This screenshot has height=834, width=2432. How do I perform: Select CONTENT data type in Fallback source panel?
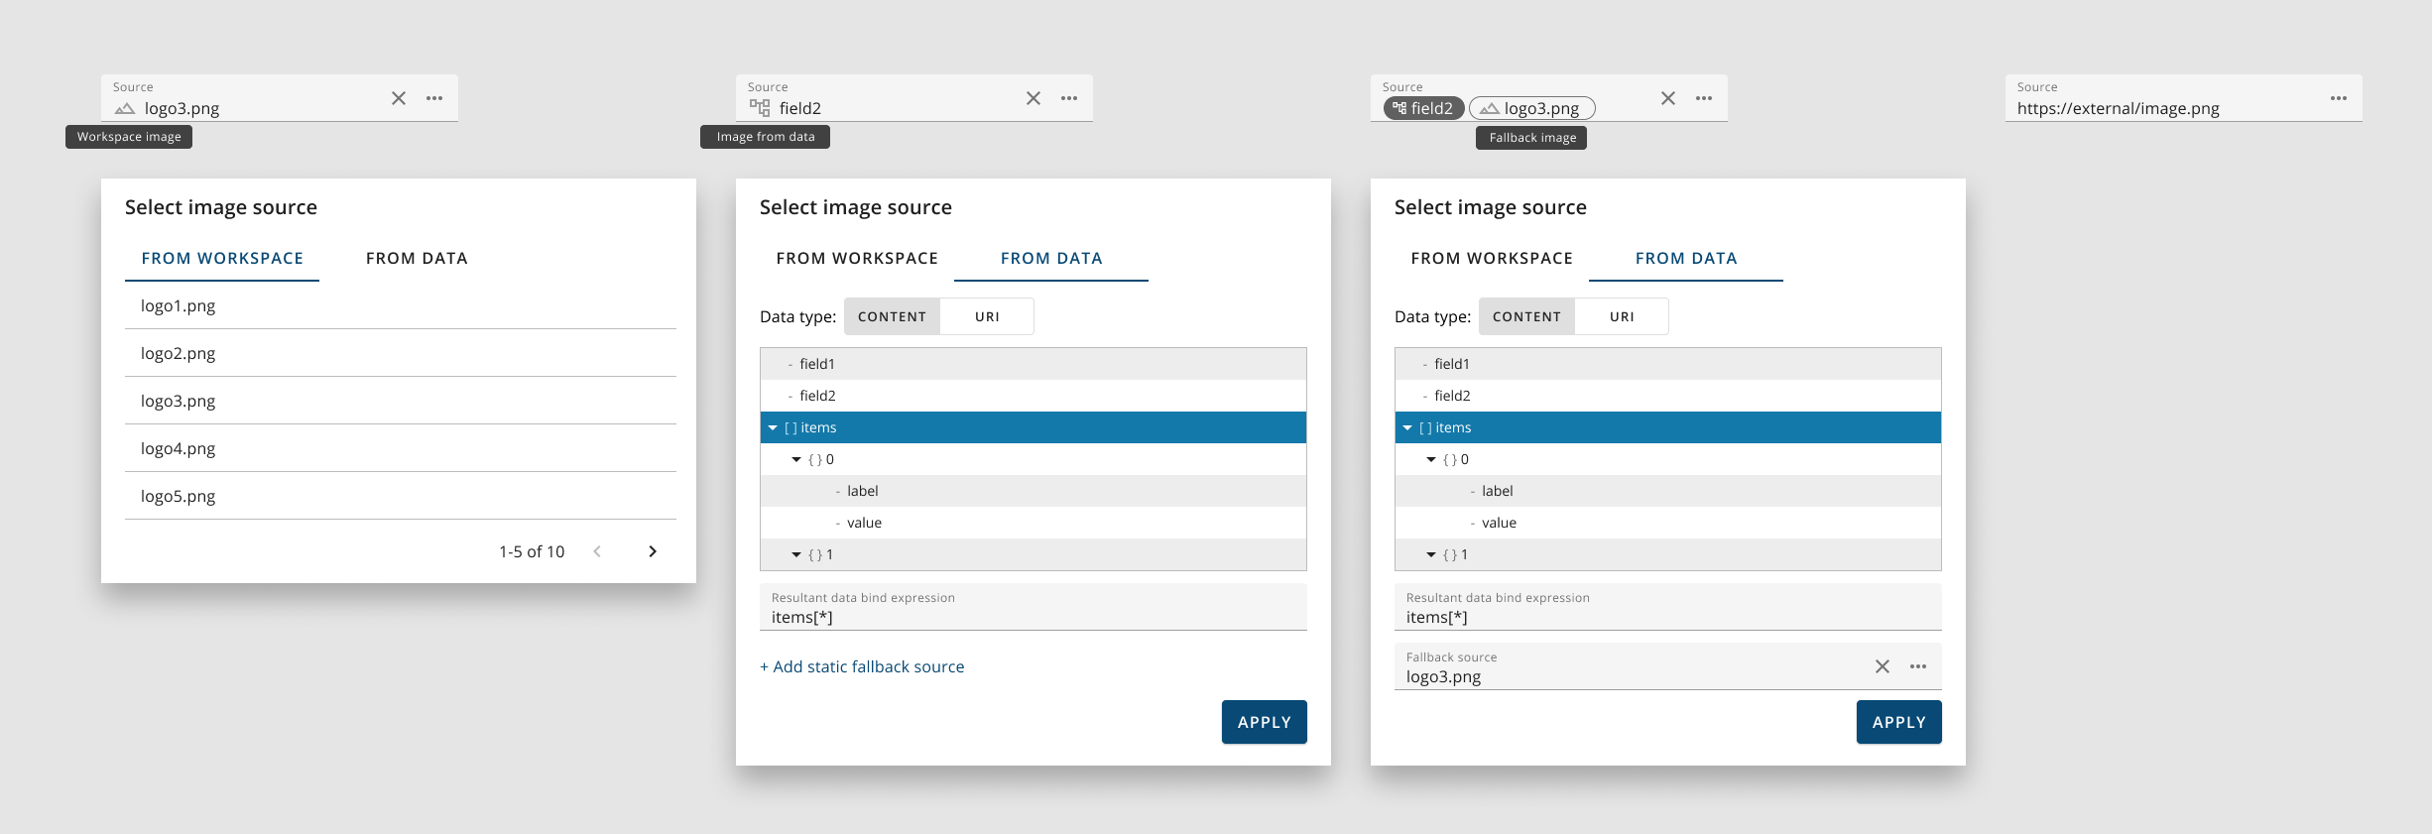click(x=1526, y=316)
